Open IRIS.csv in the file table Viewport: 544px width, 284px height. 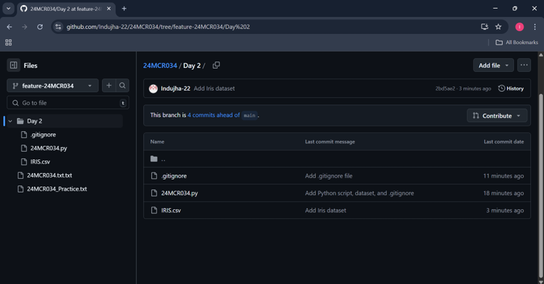point(171,210)
